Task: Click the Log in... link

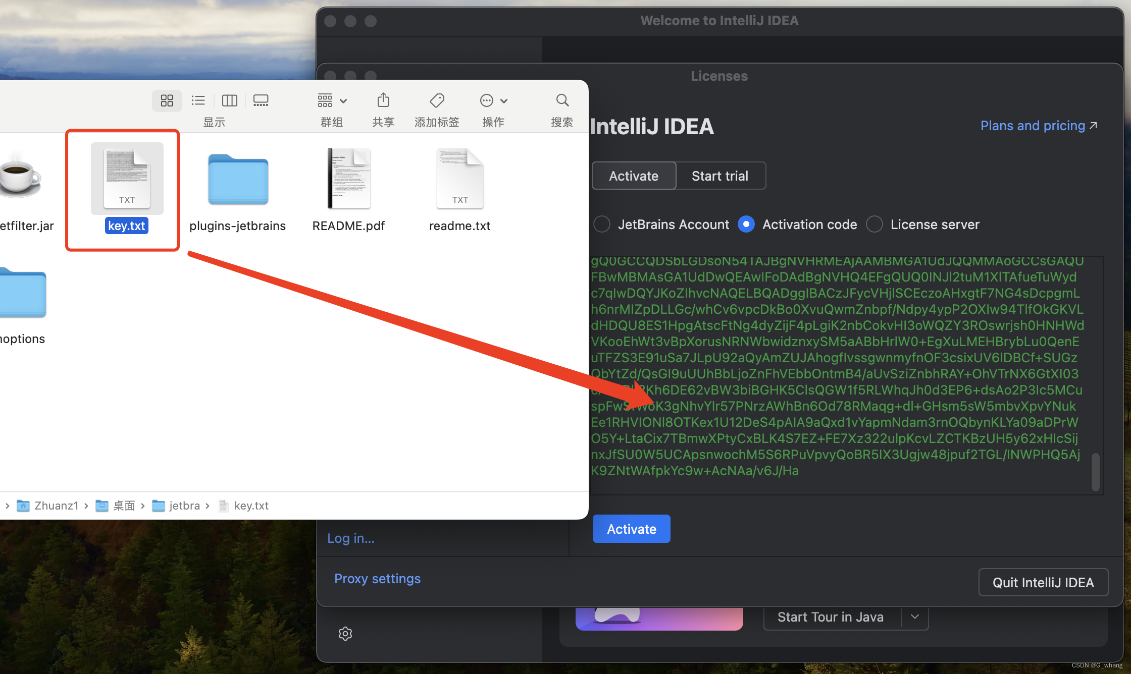Action: click(x=351, y=538)
